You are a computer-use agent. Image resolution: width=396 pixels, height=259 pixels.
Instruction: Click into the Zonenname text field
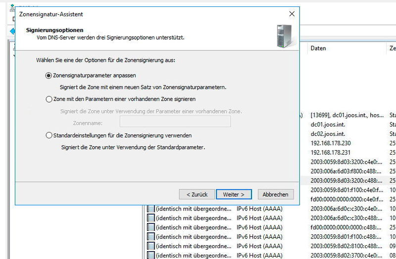(x=175, y=122)
